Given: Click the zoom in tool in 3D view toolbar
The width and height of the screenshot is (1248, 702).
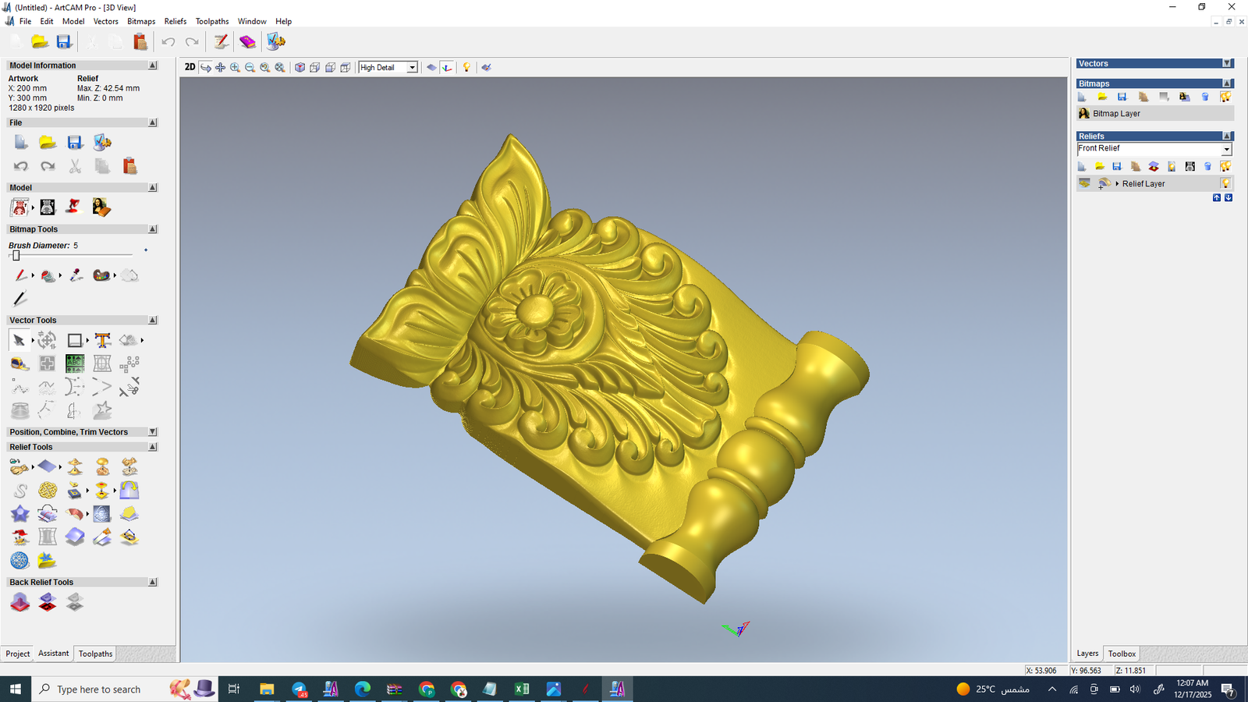Looking at the screenshot, I should click(235, 68).
